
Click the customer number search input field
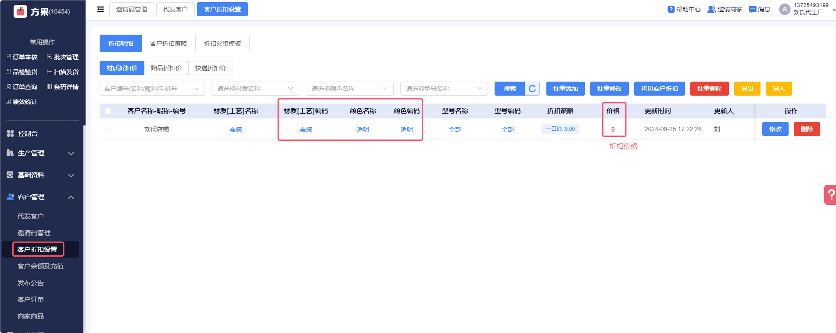(x=147, y=89)
